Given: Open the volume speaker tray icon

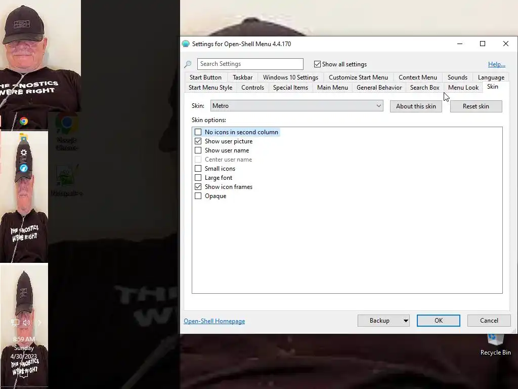Looking at the screenshot, I should (27, 323).
